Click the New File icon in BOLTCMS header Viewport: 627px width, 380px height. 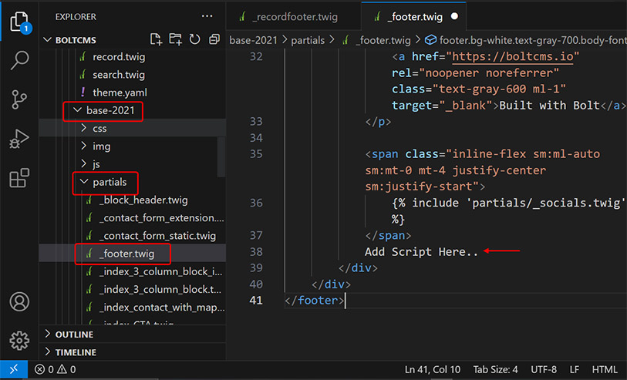point(156,39)
